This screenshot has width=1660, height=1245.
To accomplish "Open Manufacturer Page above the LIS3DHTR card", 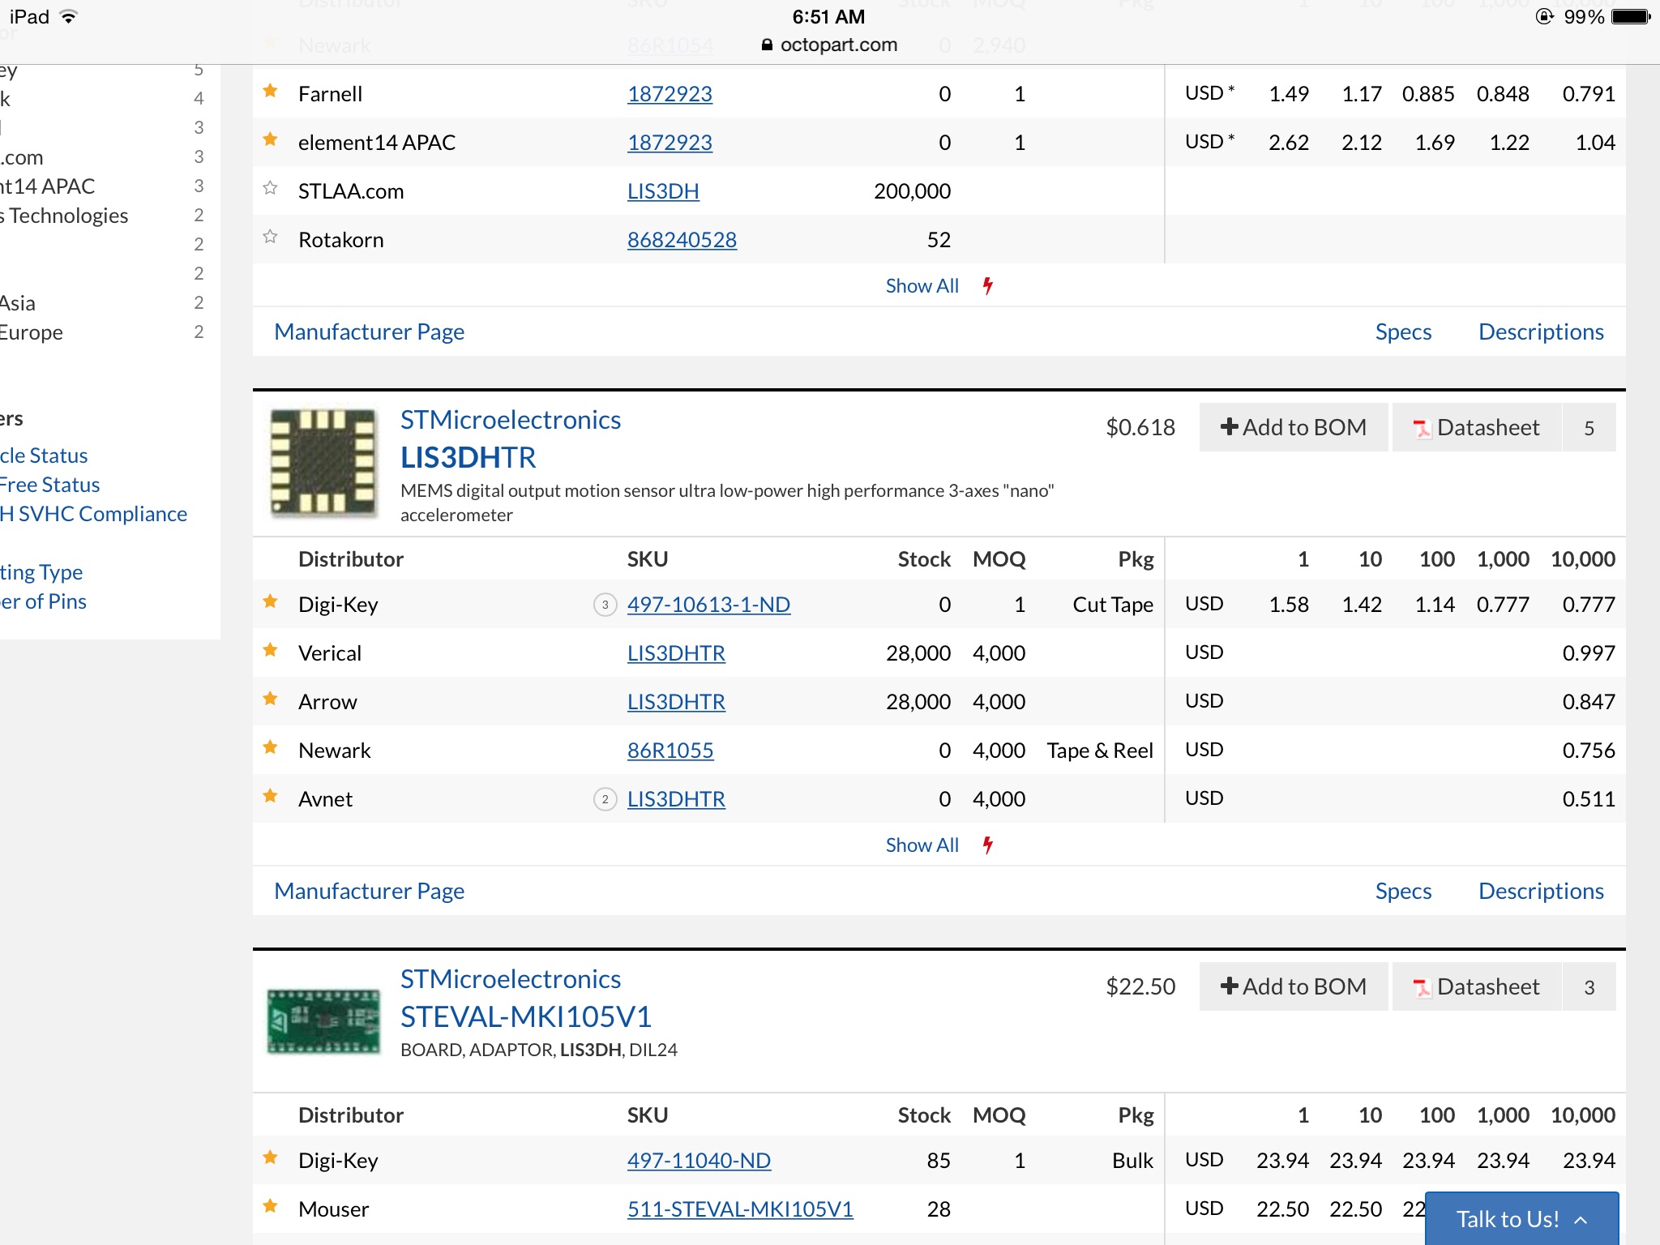I will 369,332.
